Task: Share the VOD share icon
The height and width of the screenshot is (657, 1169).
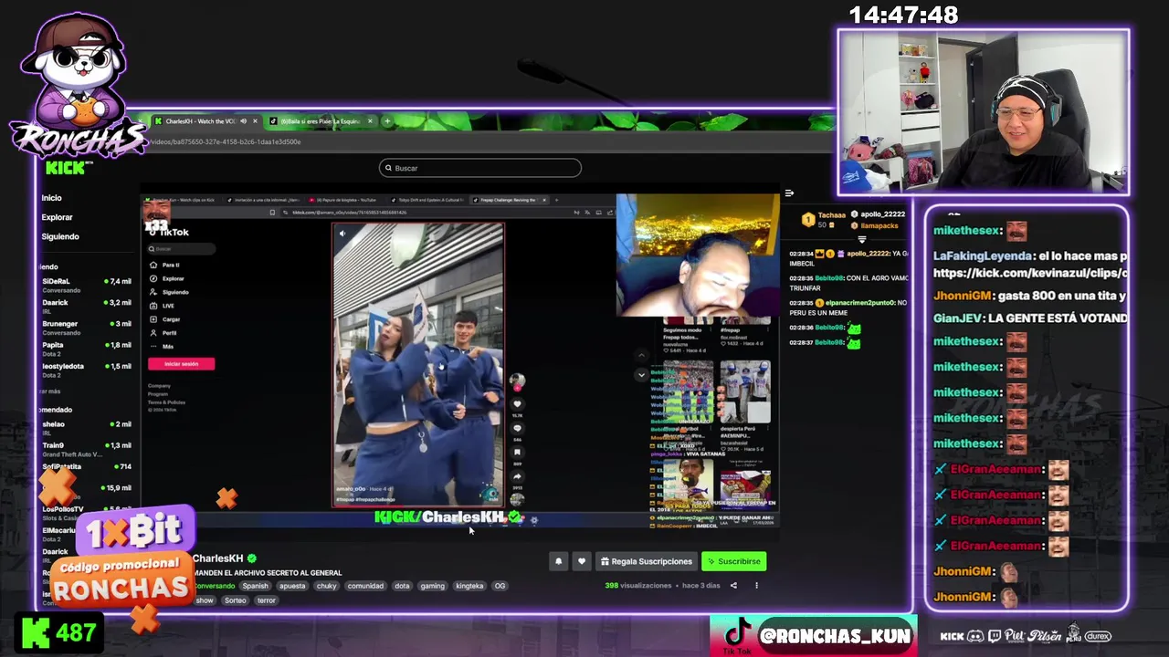Action: (x=732, y=585)
